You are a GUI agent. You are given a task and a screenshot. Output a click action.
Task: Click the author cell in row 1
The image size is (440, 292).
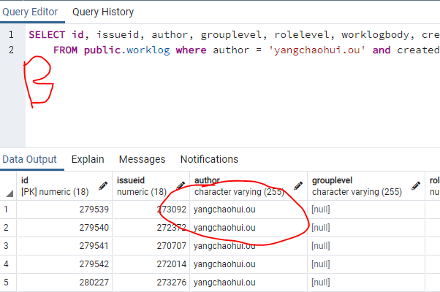pos(249,210)
